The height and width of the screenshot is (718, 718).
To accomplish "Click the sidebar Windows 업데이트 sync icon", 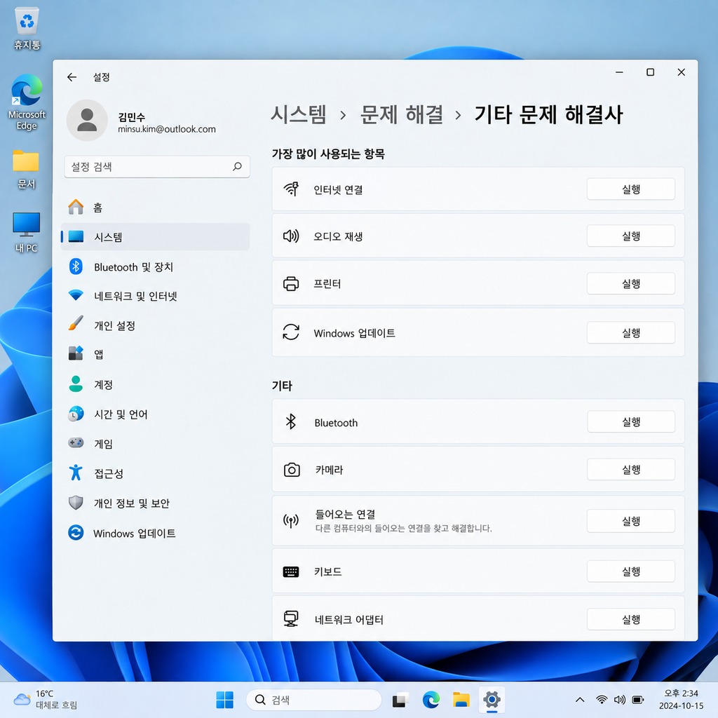I will [x=76, y=533].
